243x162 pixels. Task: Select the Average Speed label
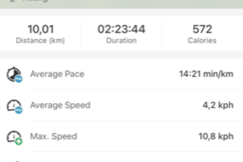(x=60, y=105)
